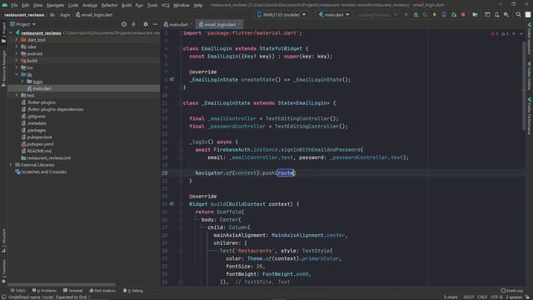Open the Event Log
The width and height of the screenshot is (533, 300).
(x=511, y=291)
